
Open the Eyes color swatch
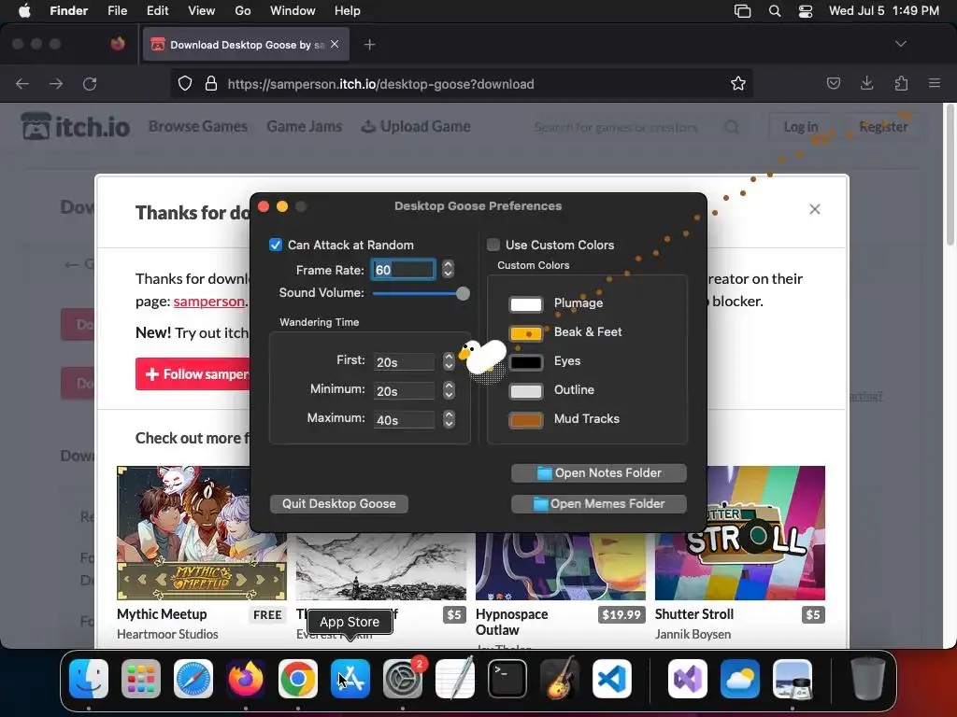(x=525, y=362)
